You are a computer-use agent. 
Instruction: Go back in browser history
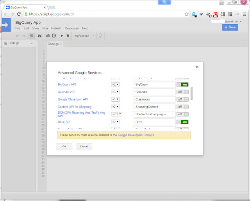click(x=6, y=14)
